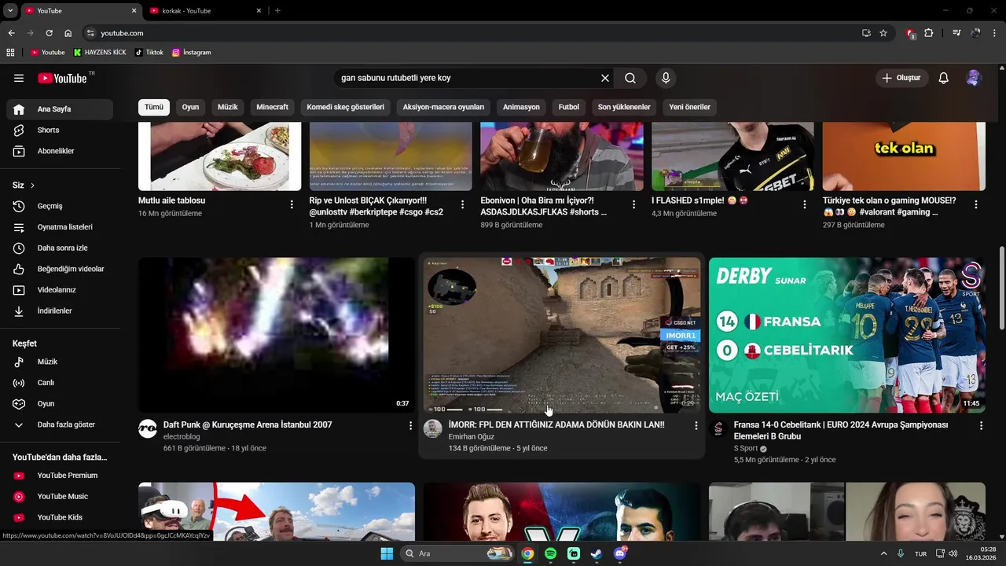Select the Animasyon chip
This screenshot has width=1006, height=566.
pyautogui.click(x=521, y=107)
